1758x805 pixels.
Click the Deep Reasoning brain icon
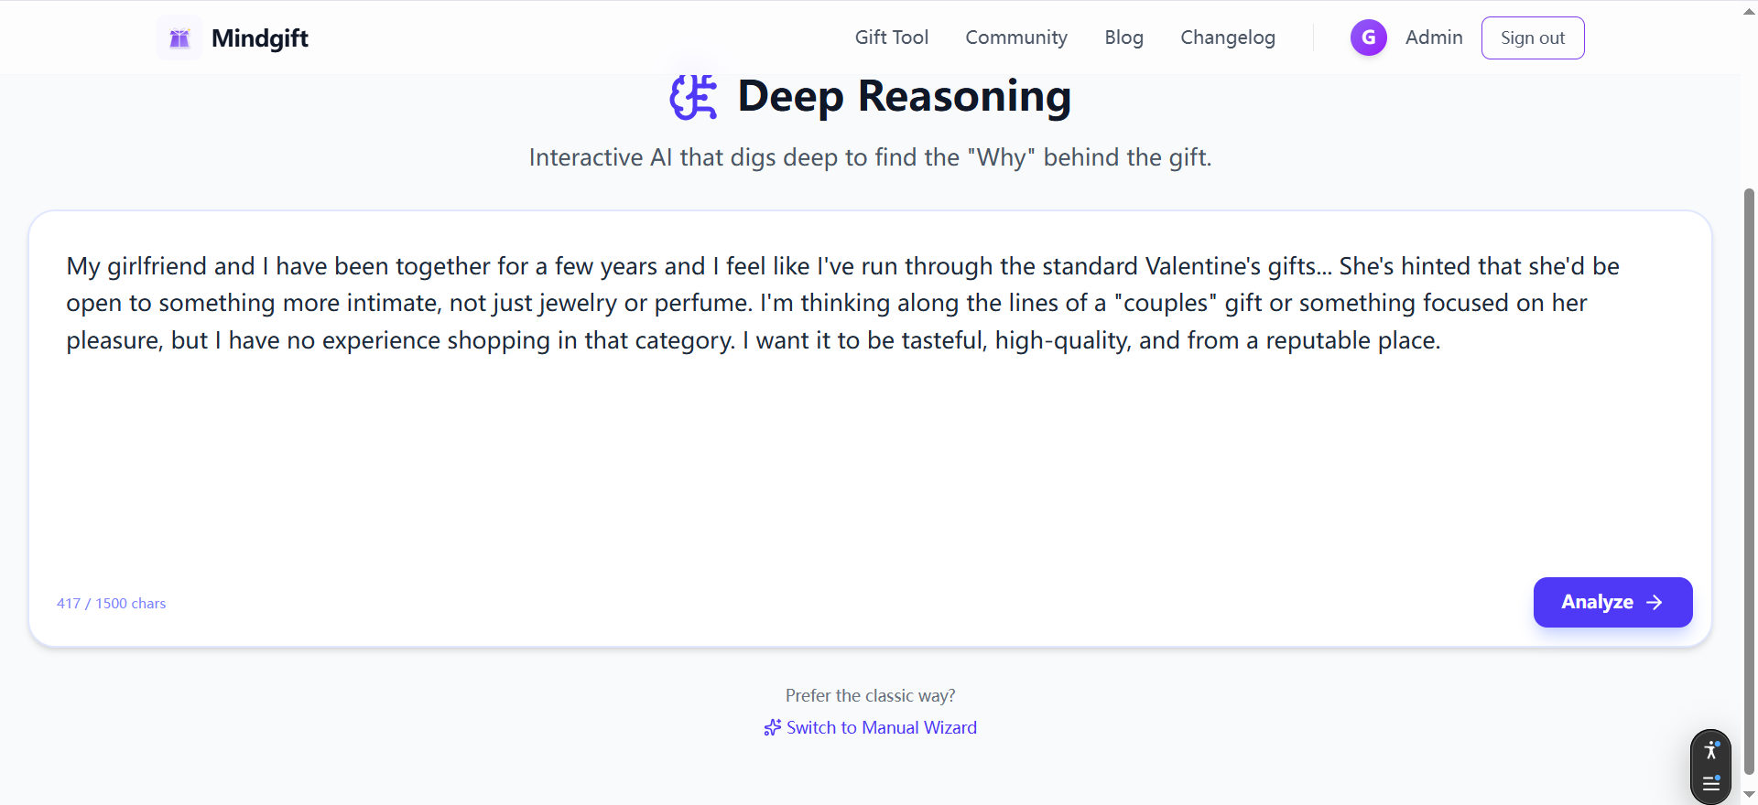(693, 97)
